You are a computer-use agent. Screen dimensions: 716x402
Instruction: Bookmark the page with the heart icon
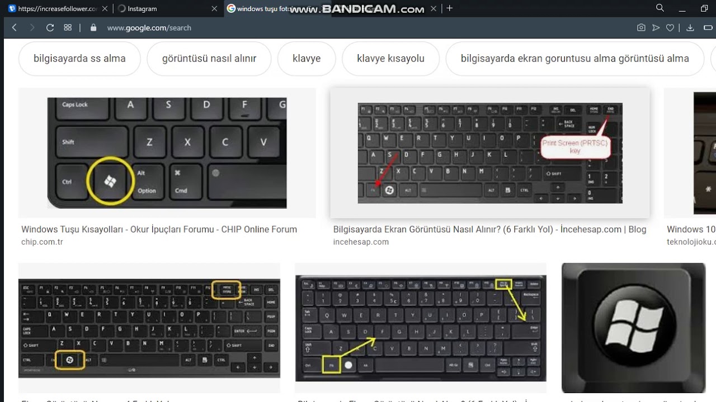[x=670, y=27]
